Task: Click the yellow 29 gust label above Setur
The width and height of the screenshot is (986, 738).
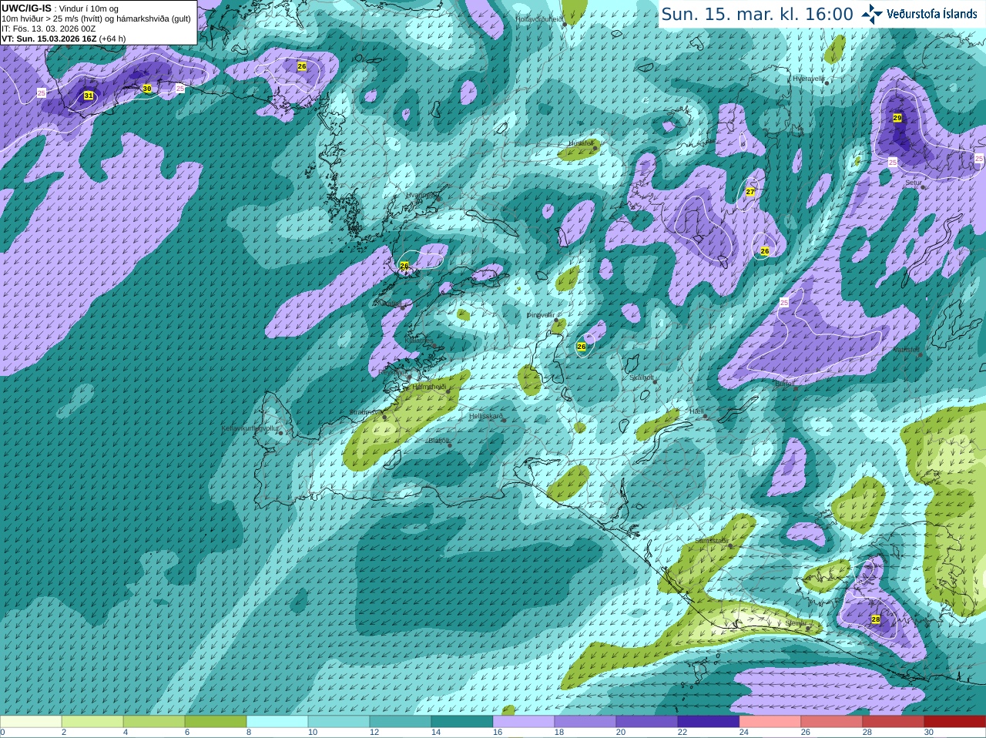Action: tap(897, 118)
